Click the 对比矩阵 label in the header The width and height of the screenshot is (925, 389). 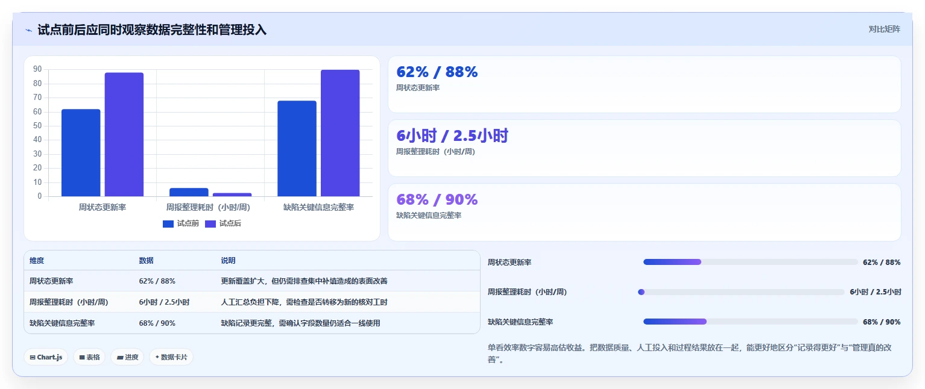tap(885, 30)
